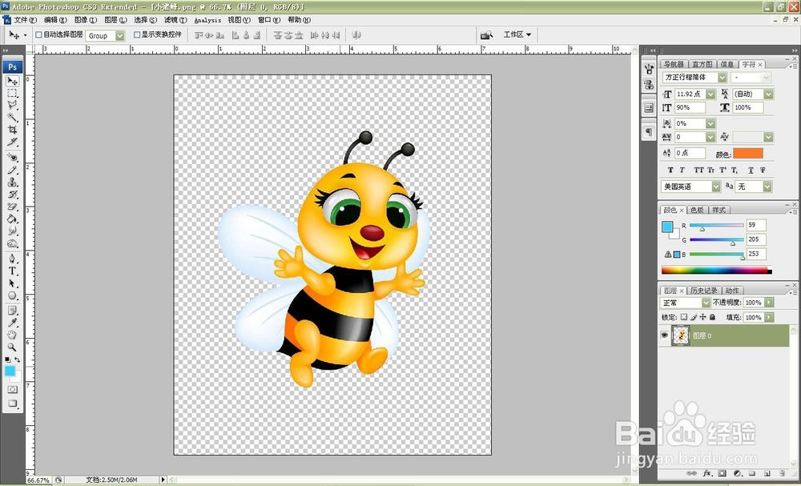Select the Brush tool
This screenshot has height=486, width=801.
[12, 170]
